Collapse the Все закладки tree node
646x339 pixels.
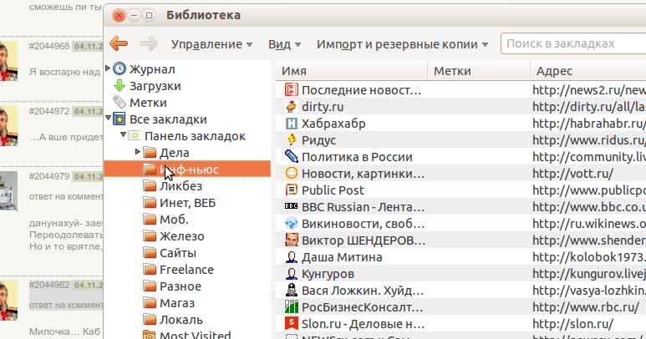pos(108,119)
